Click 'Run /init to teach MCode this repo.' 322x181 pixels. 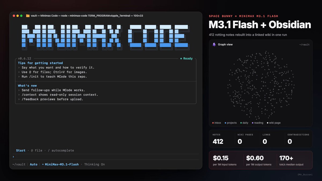coord(54,77)
